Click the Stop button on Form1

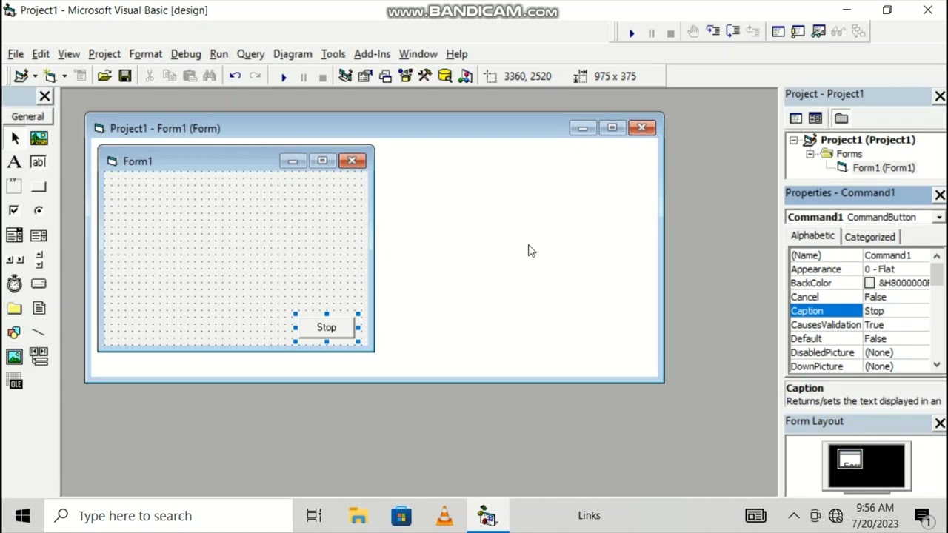(x=327, y=327)
